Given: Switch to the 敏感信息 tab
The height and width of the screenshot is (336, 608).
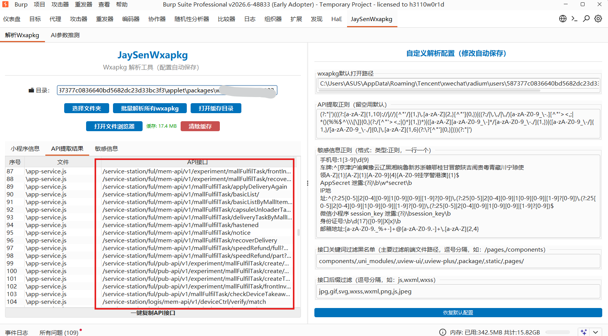Looking at the screenshot, I should click(x=106, y=148).
